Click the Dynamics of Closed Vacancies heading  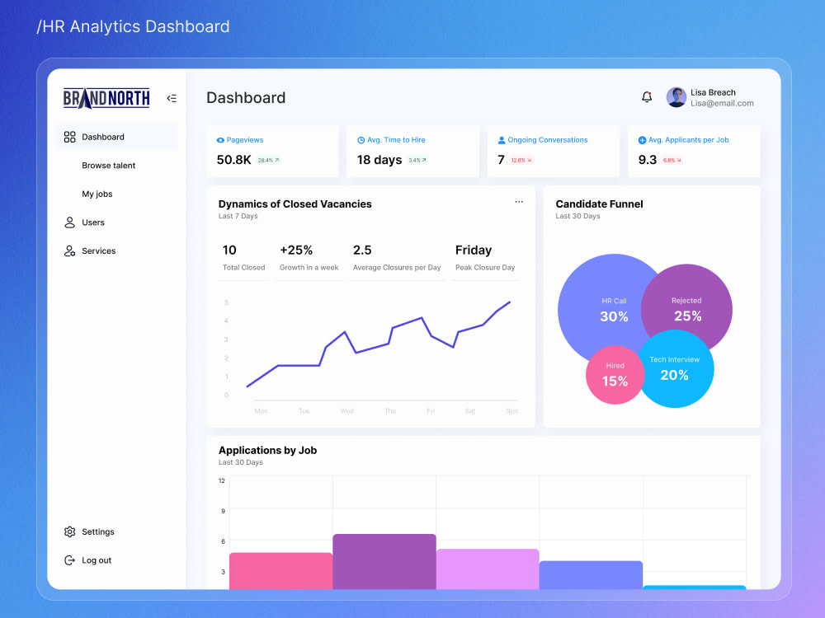(x=295, y=204)
